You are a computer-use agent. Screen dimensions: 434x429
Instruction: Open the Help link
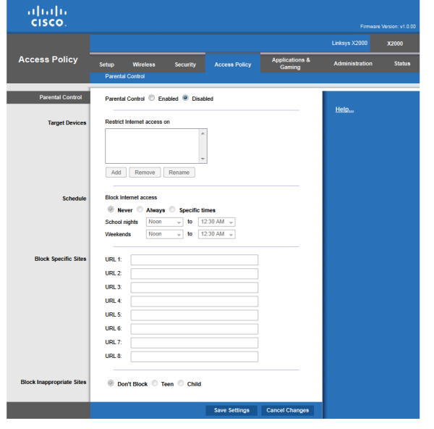click(344, 109)
